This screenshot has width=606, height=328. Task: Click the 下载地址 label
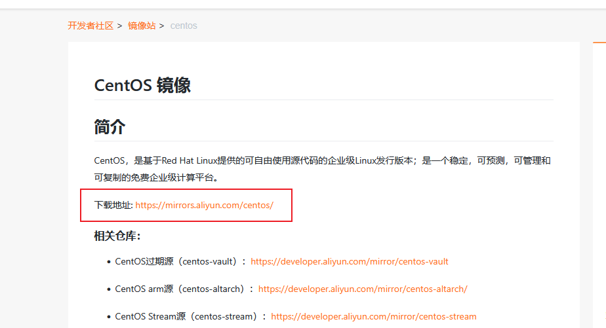tap(113, 206)
